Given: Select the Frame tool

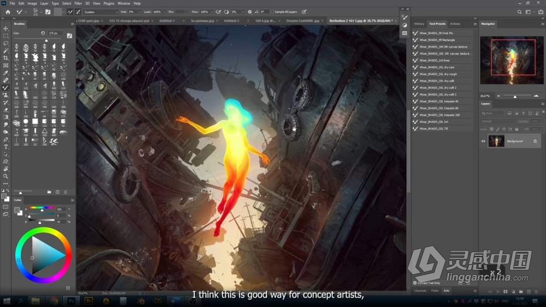Looking at the screenshot, I should pos(5,65).
